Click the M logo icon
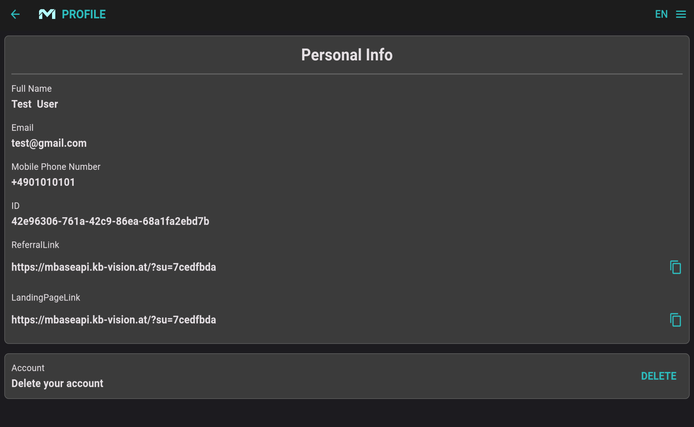694x427 pixels. point(47,14)
